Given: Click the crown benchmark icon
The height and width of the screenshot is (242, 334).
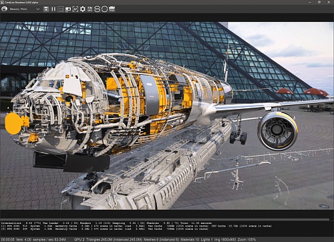Looking at the screenshot, I should point(112,9).
